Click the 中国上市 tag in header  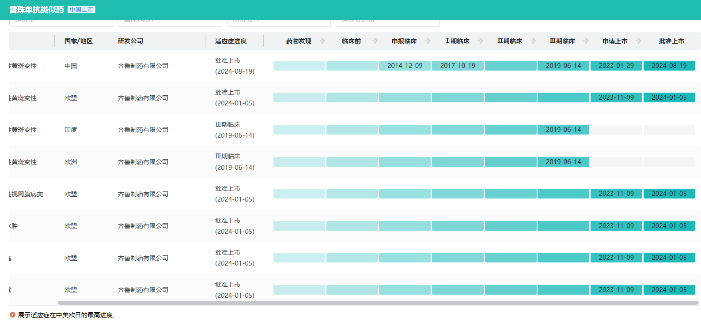pyautogui.click(x=81, y=10)
